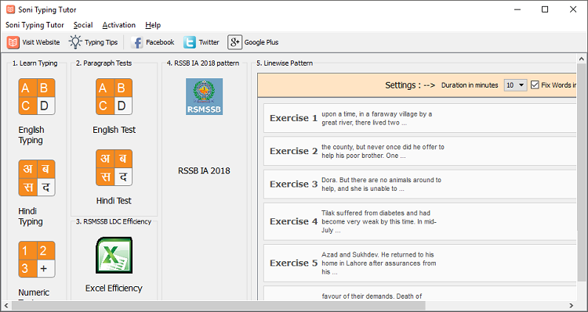
Task: Click the vertical scrollbar up arrow
Action: click(581, 59)
